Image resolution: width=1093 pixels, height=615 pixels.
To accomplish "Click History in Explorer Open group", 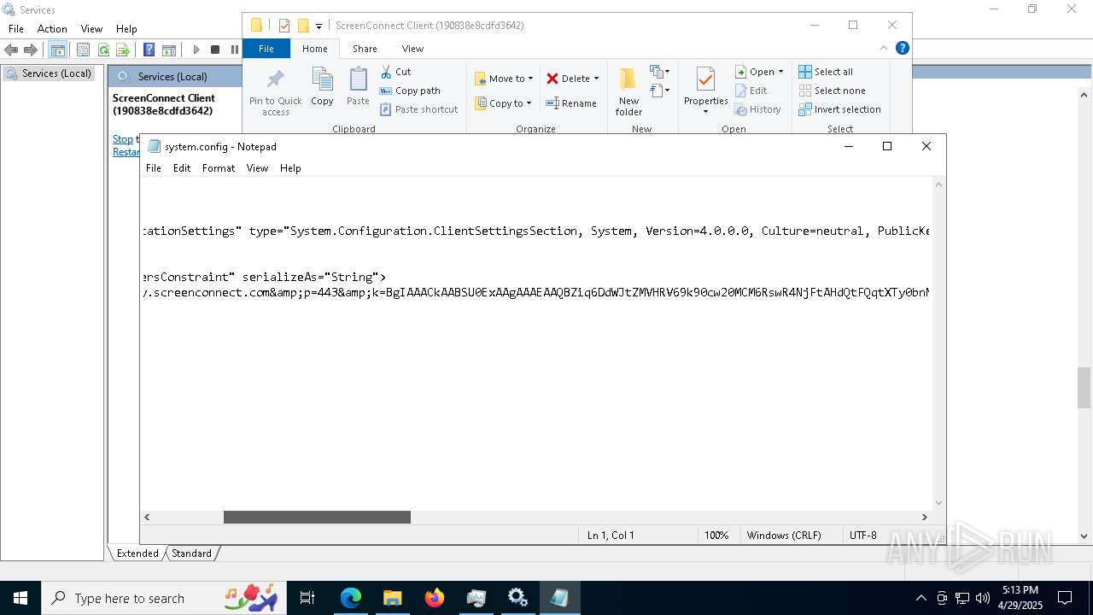I will [758, 109].
